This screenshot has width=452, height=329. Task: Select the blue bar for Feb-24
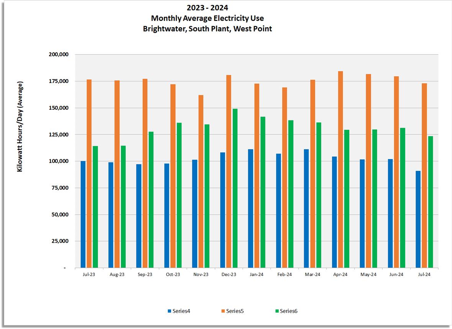[278, 211]
